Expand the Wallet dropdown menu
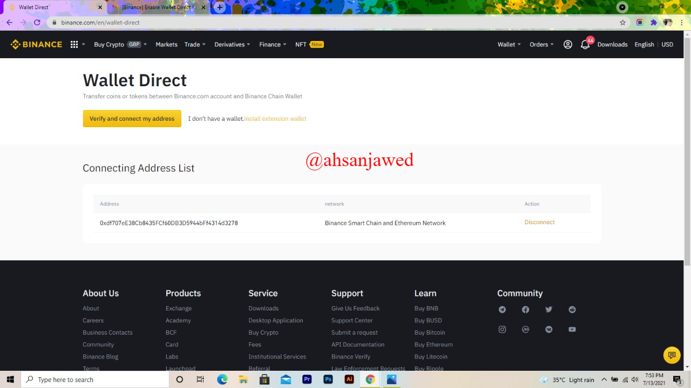 [x=509, y=44]
